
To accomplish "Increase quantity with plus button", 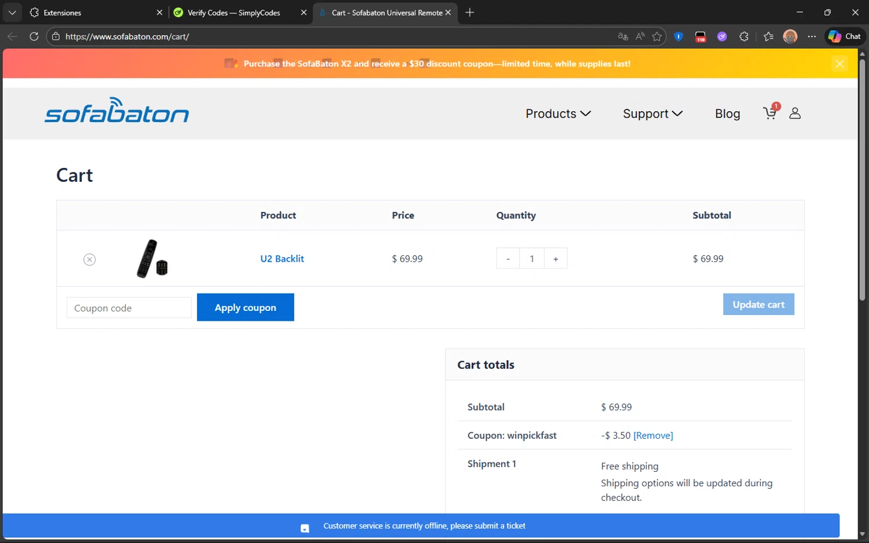I will coord(556,259).
